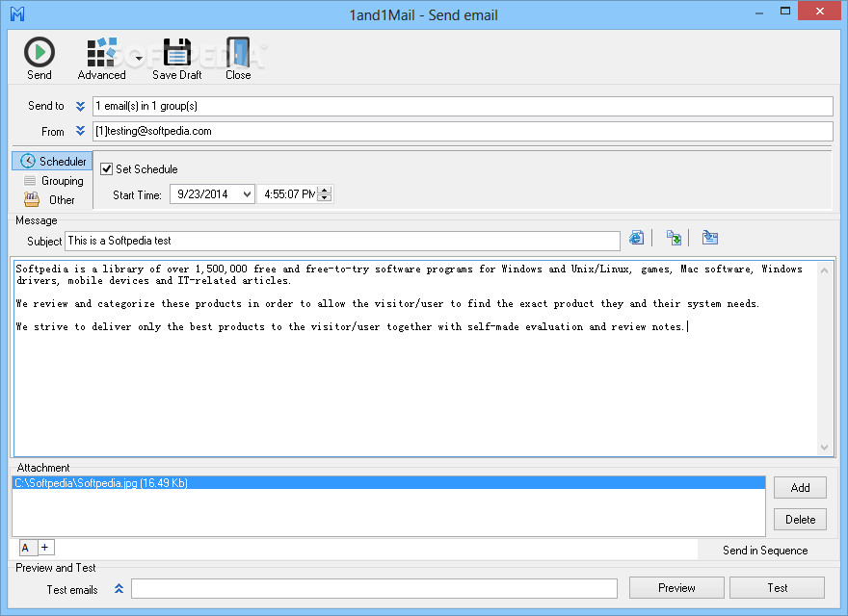This screenshot has width=848, height=616.
Task: Expand the From account chevron
Action: pos(80,131)
